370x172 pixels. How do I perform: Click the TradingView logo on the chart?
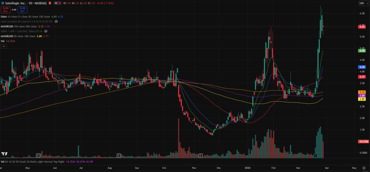point(4,154)
